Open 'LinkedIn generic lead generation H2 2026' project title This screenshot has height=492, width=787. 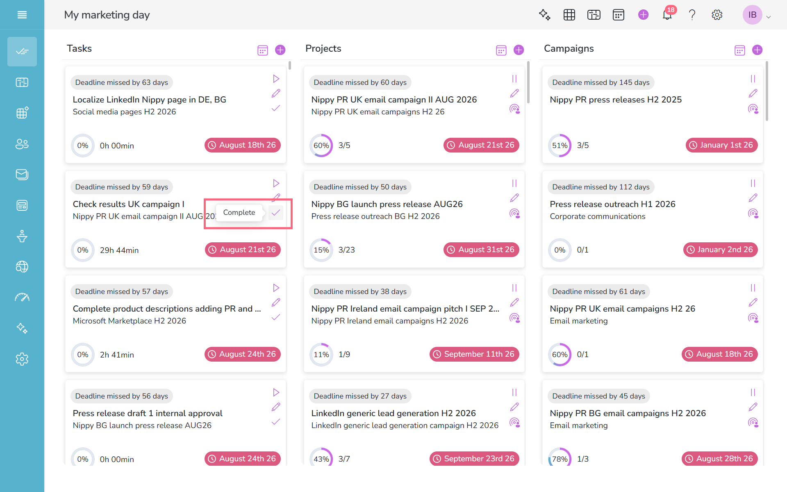393,413
